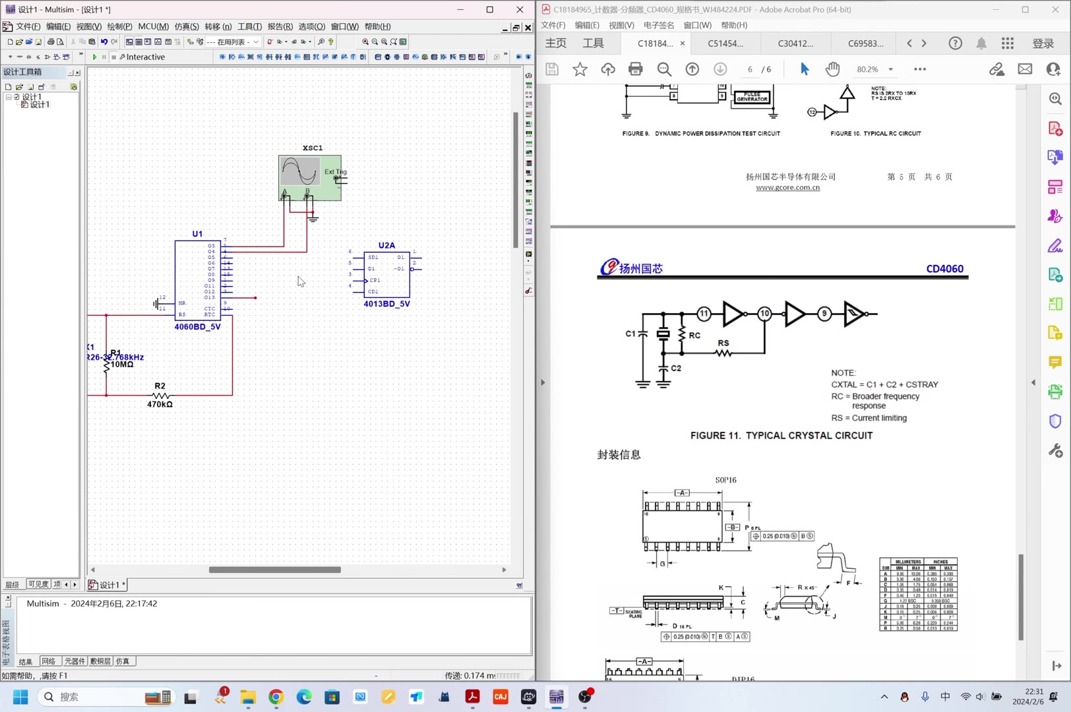Open the 文件(F) menu in Multisim
Image resolution: width=1071 pixels, height=712 pixels.
click(28, 26)
